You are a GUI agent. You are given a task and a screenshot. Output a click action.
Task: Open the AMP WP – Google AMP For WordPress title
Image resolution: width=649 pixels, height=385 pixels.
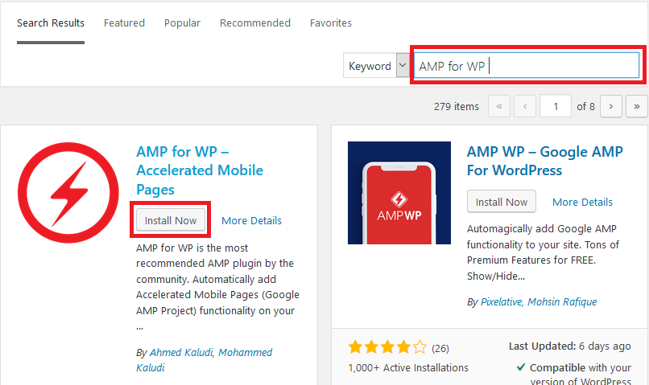pos(544,161)
